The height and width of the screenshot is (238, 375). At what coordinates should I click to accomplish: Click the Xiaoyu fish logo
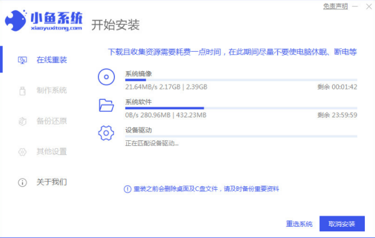tap(17, 20)
